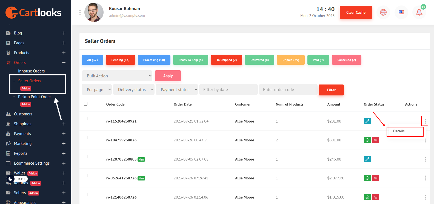
Task: Toggle the select-all orders checkbox in header
Action: coord(86,104)
